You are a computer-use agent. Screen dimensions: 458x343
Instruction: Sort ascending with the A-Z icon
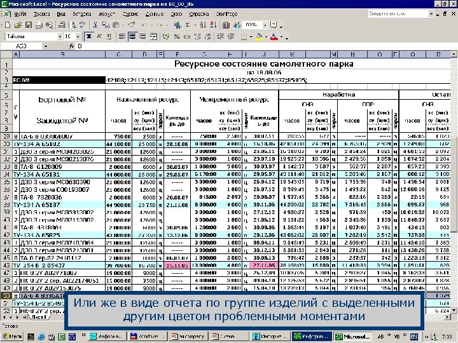pos(203,25)
